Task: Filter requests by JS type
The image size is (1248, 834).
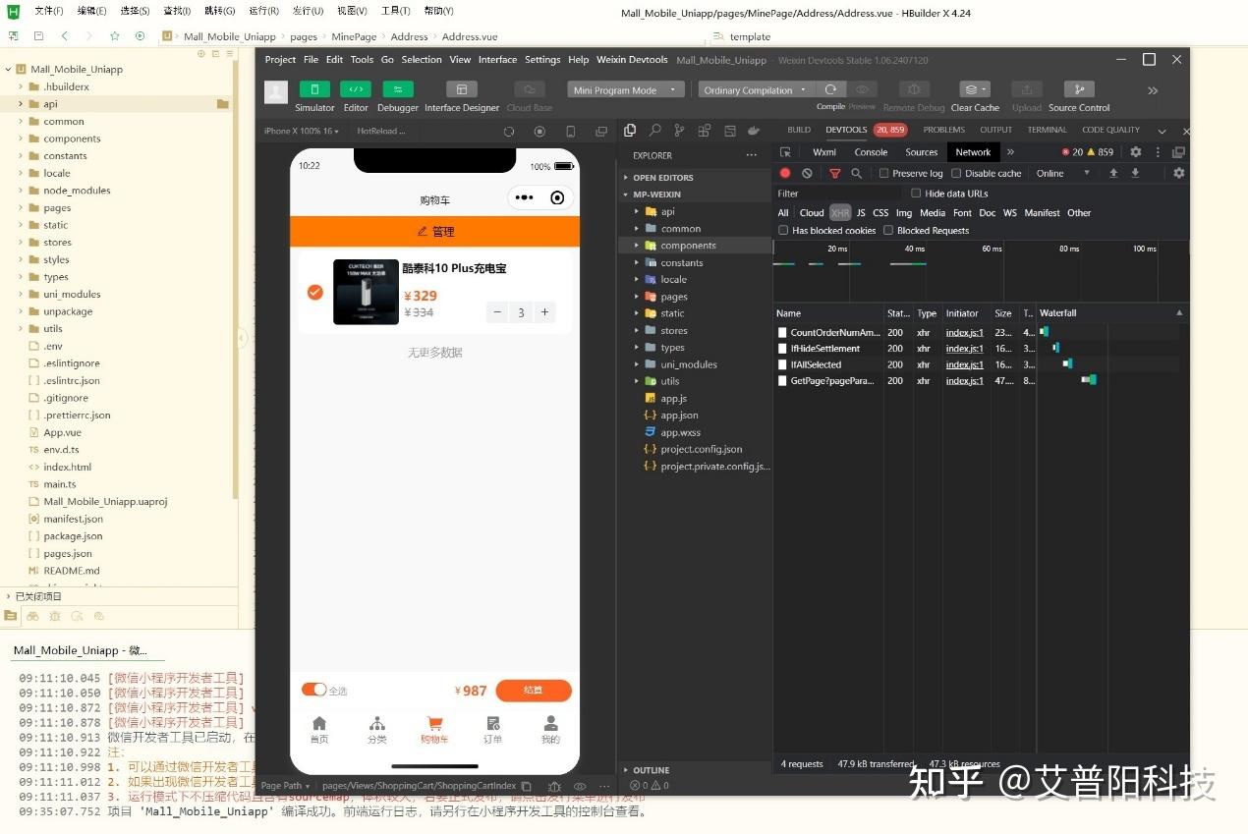Action: coord(861,212)
